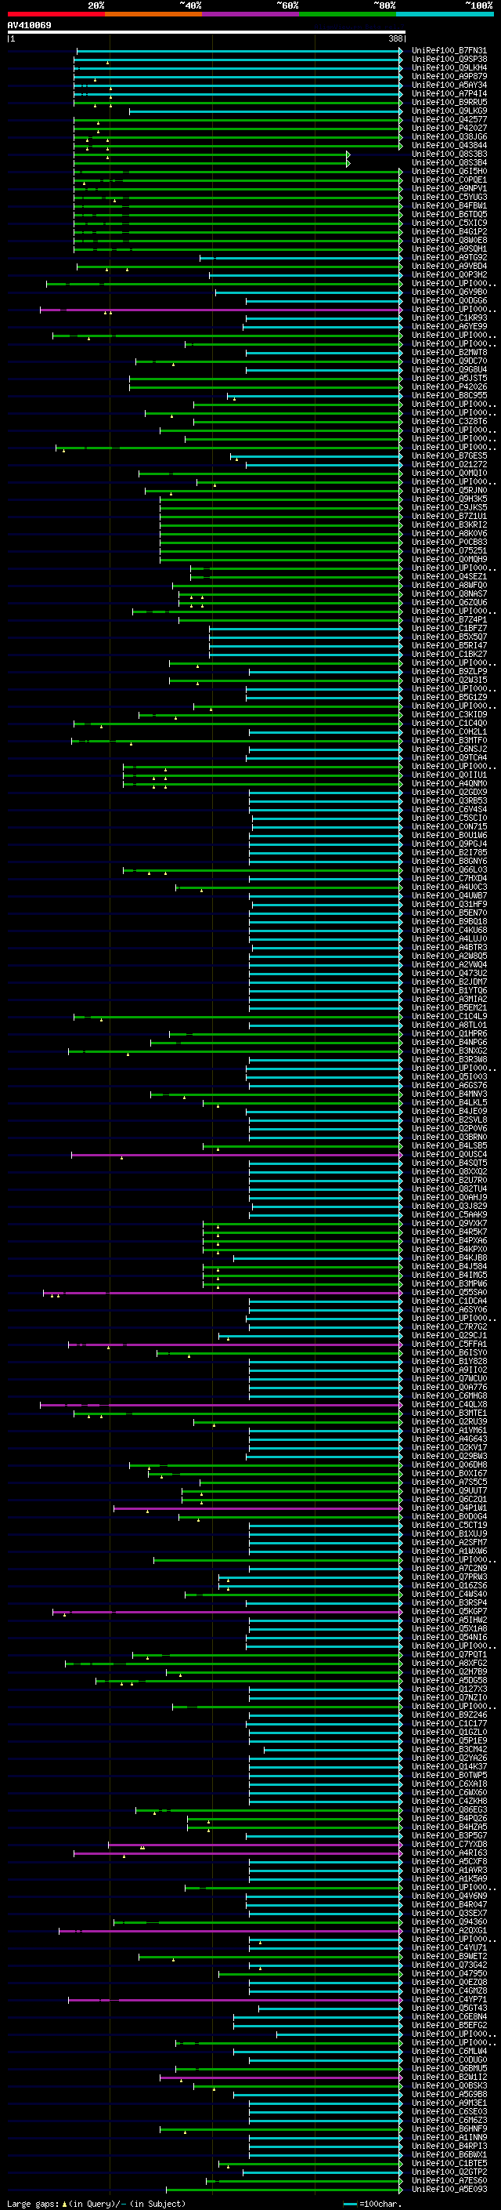The width and height of the screenshot is (501, 2210).
Task: Select the UniRef100_B3CM42 entry
Action: [x=449, y=1749]
